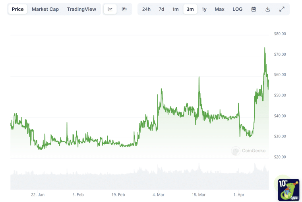Select the 5. Feb date label
The height and width of the screenshot is (202, 302).
78,195
